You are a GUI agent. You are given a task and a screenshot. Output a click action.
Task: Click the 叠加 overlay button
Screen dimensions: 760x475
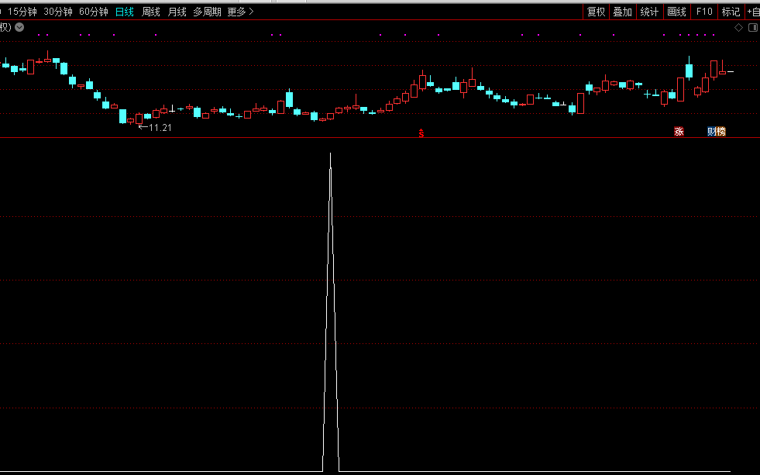click(x=622, y=12)
